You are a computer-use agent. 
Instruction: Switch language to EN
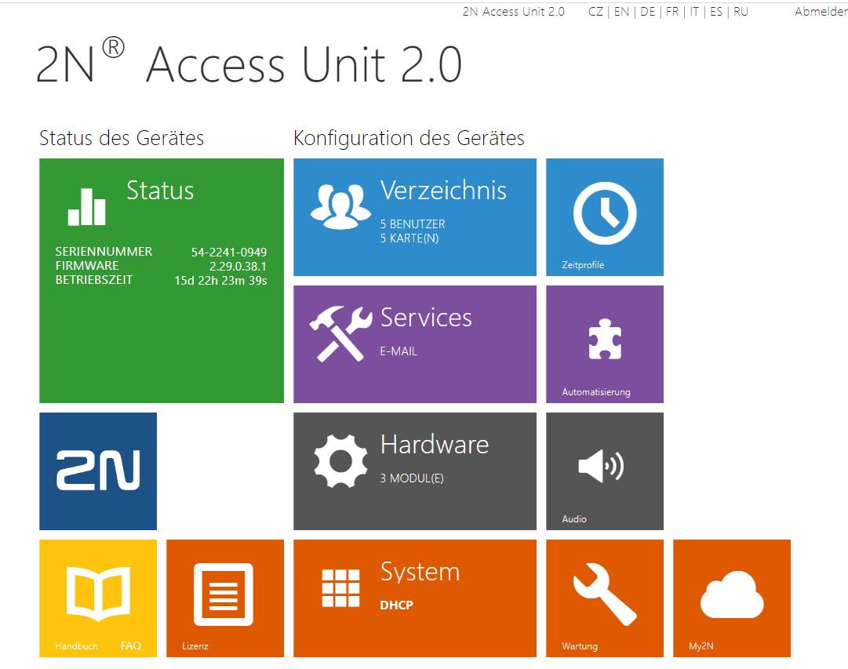tap(621, 12)
